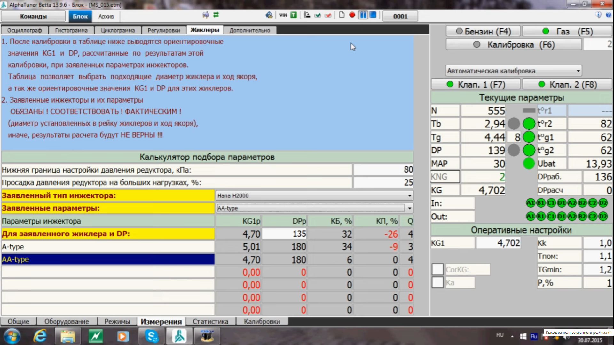Expand injector type Hana H2000 dropdown

409,195
